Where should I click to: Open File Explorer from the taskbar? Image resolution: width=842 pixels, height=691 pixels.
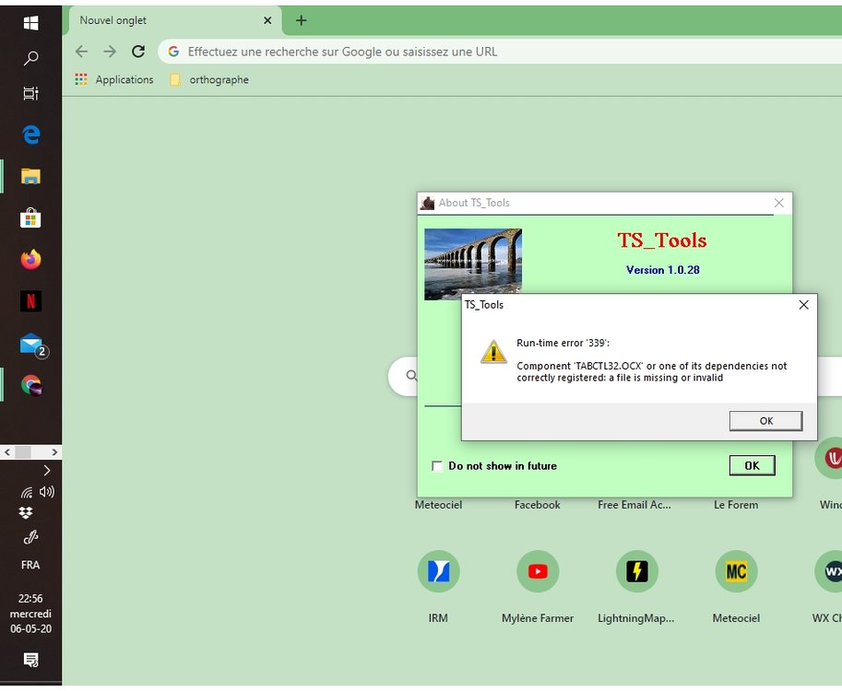click(x=30, y=176)
